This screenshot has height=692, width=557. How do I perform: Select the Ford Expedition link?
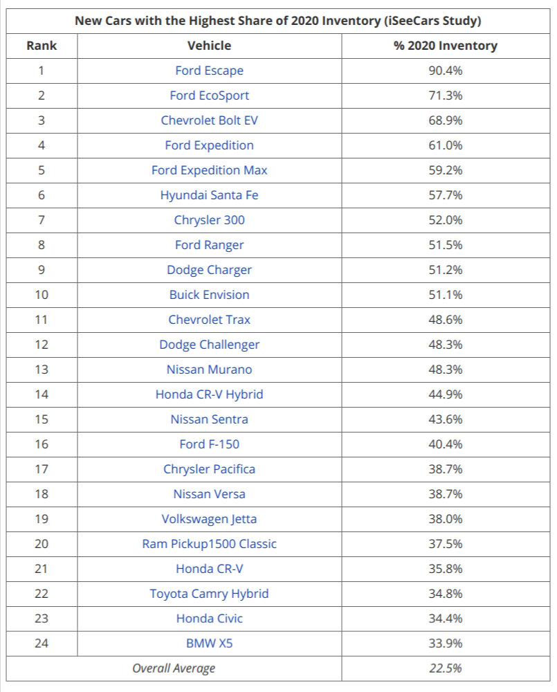pyautogui.click(x=209, y=145)
